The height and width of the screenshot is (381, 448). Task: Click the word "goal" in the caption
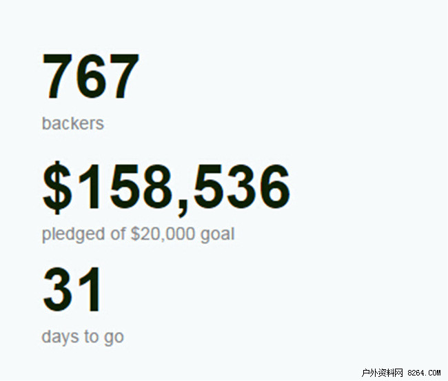pyautogui.click(x=217, y=235)
